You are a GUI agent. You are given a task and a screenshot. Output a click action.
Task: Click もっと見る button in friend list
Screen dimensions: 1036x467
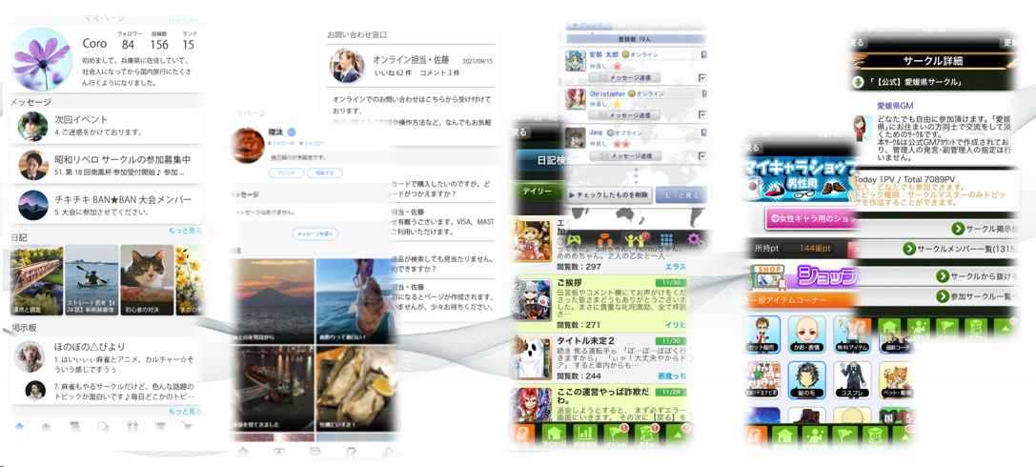click(x=681, y=194)
